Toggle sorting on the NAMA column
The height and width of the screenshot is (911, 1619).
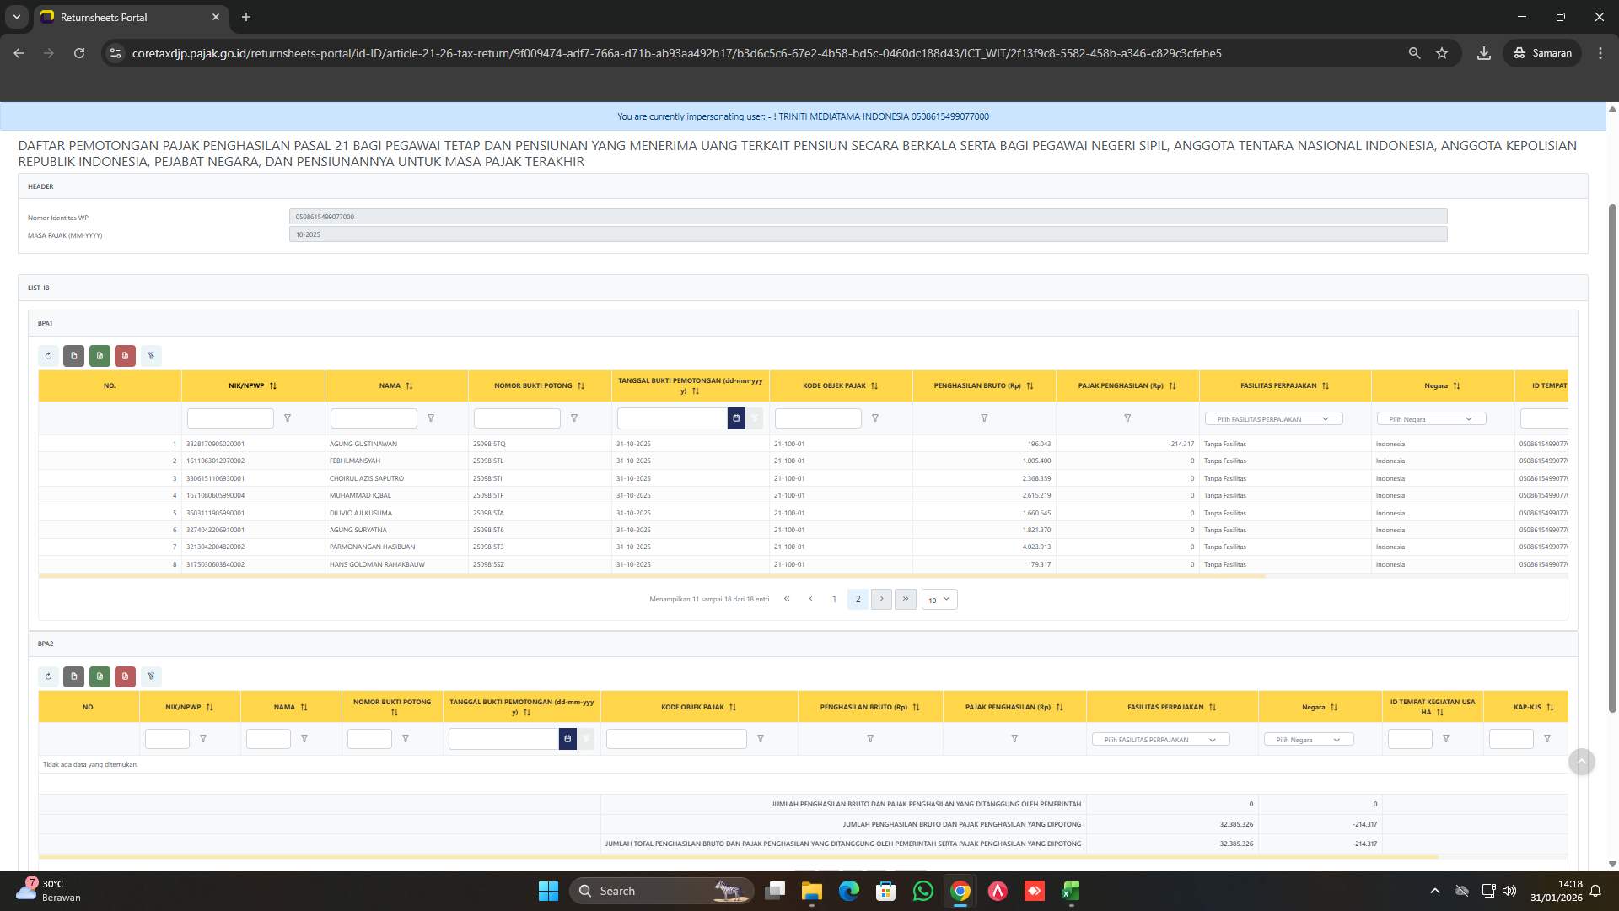point(411,385)
